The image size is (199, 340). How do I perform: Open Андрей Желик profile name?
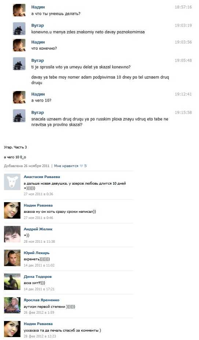pyautogui.click(x=38, y=229)
